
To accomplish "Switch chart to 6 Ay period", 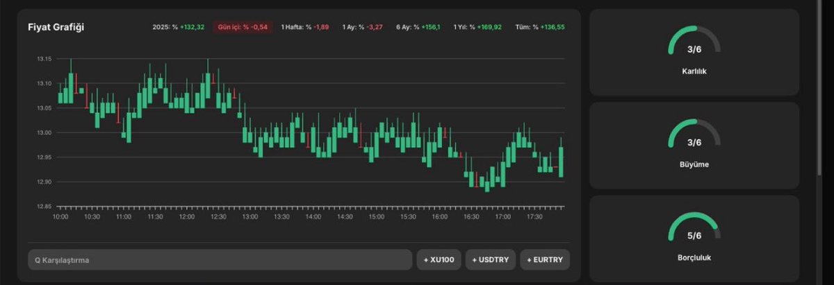I will point(418,27).
